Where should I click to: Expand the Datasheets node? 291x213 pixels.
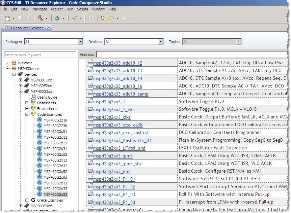point(27,103)
